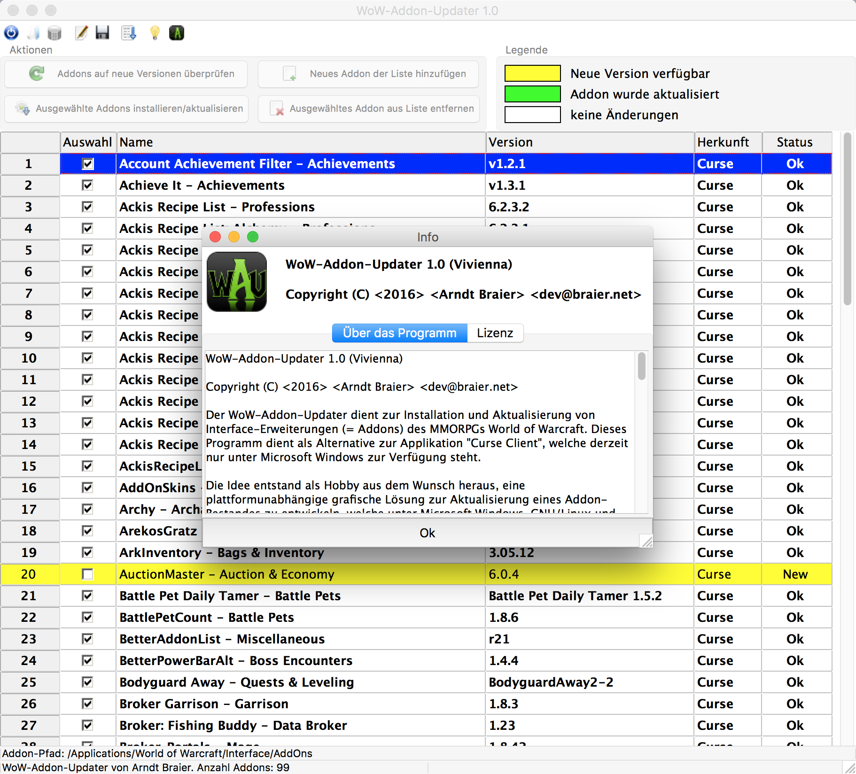Viewport: 856px width, 774px height.
Task: Toggle checkbox for Ackis Recipe List - Professions
Action: (88, 207)
